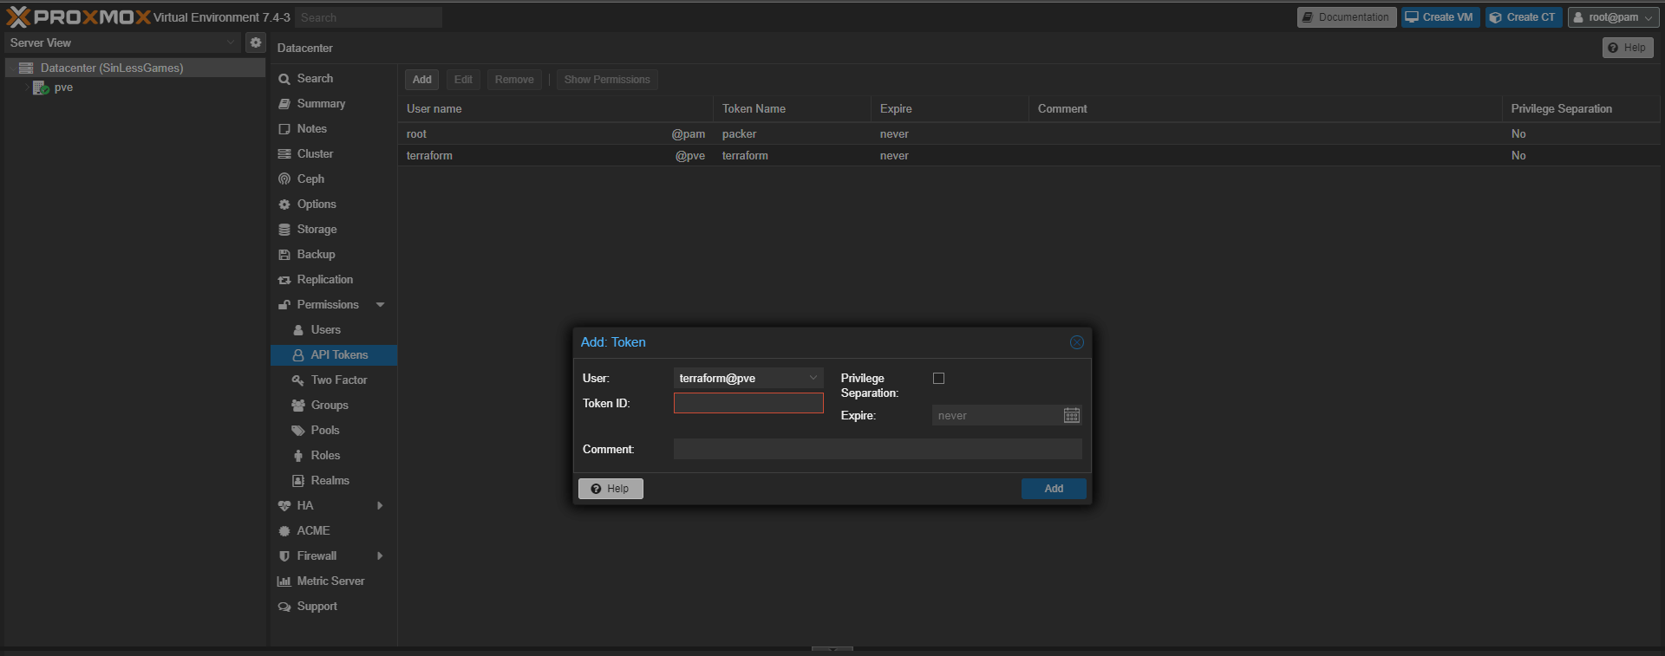Click the Groups people icon

point(298,406)
